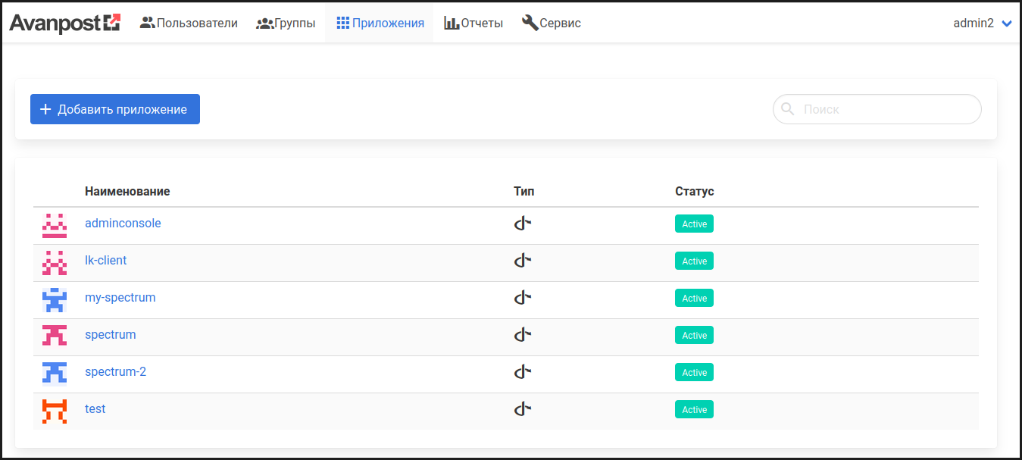Focus the Поиск search field
The image size is (1022, 460).
(x=886, y=109)
